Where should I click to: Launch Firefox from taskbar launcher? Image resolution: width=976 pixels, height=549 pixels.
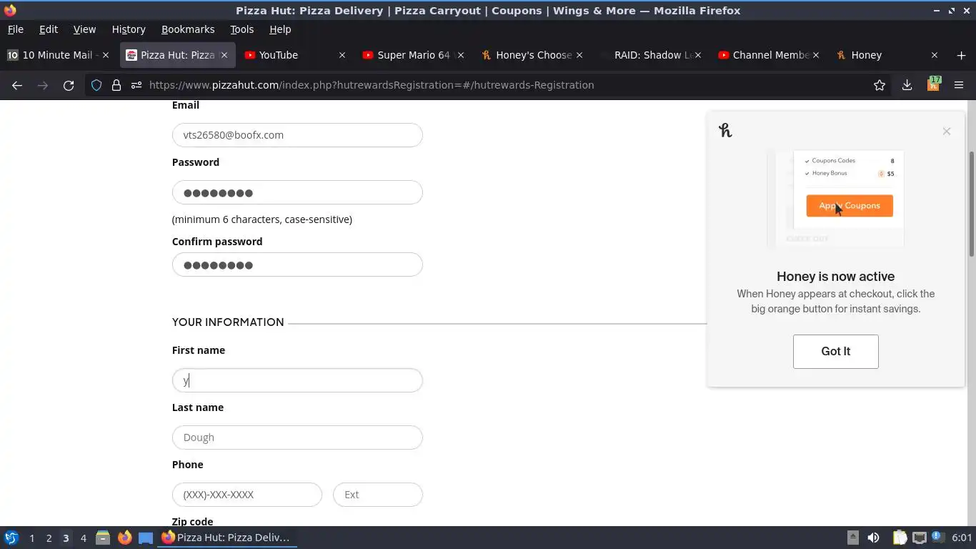(125, 538)
